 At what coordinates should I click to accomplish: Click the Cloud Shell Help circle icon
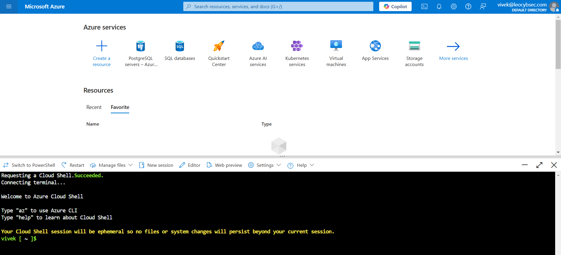click(x=290, y=166)
